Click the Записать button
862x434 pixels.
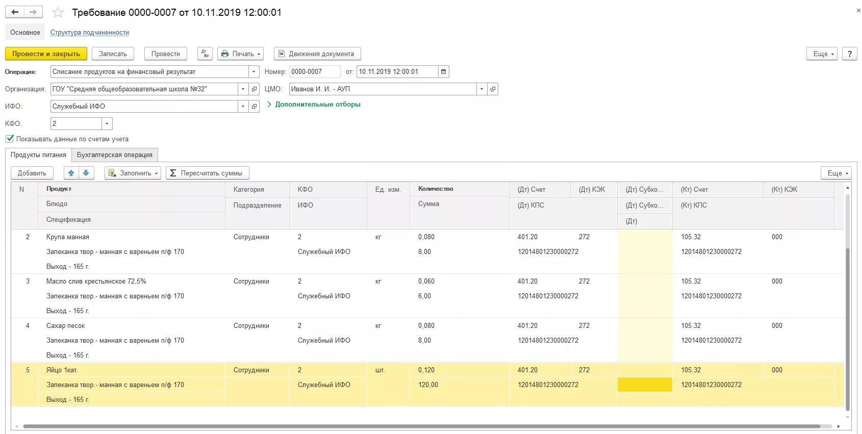click(x=113, y=54)
